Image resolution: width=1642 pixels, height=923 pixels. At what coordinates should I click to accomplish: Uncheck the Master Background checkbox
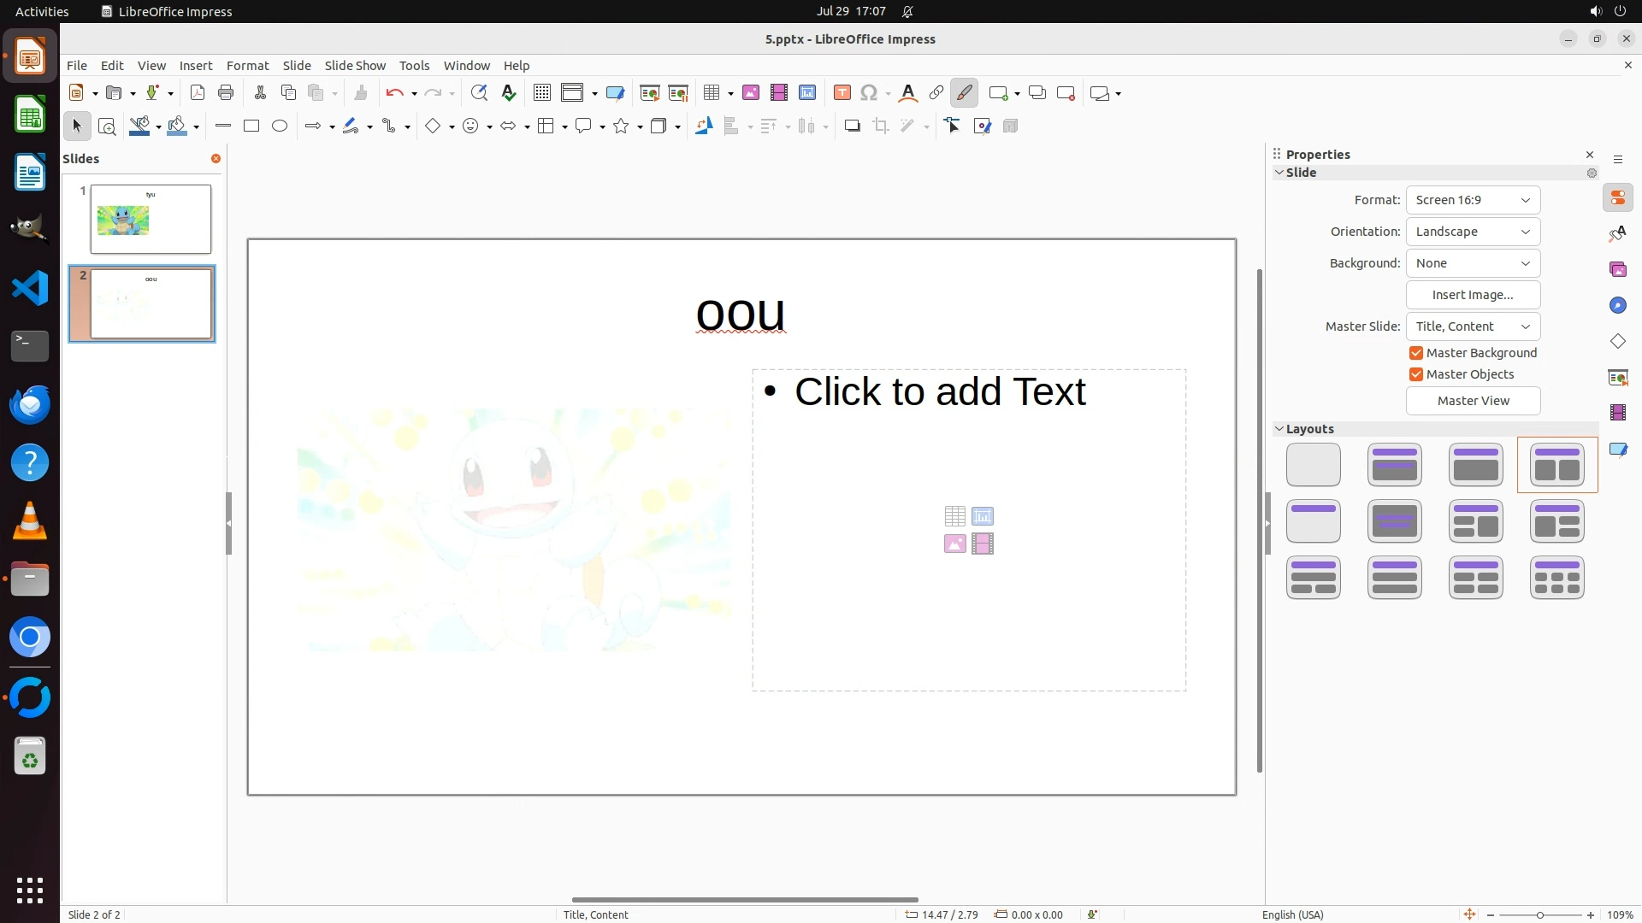click(x=1416, y=353)
